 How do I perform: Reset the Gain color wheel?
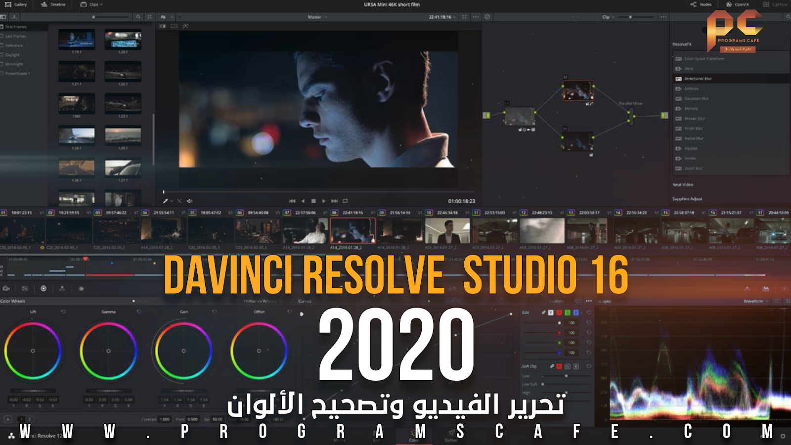tap(214, 312)
